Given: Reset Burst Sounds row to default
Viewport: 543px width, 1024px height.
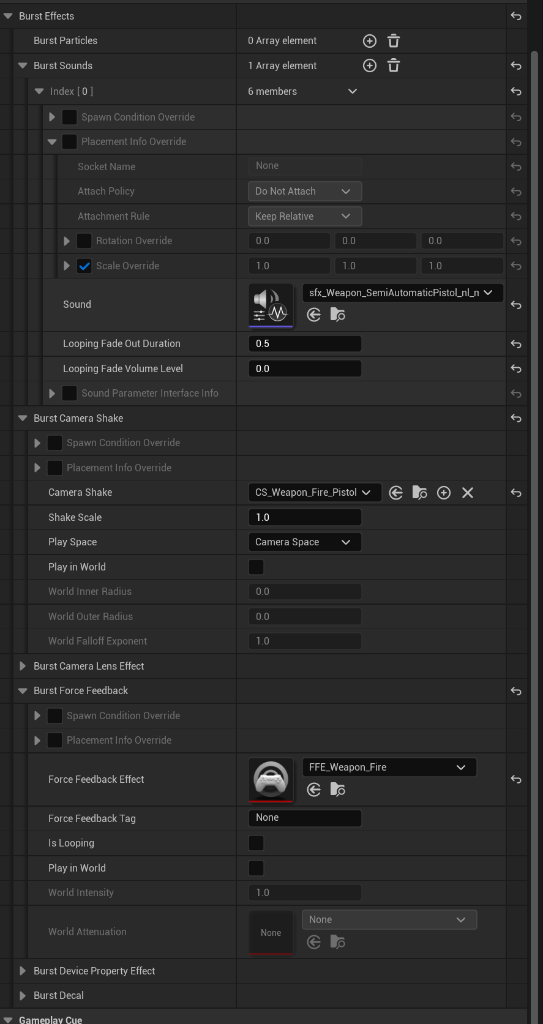Looking at the screenshot, I should 516,65.
